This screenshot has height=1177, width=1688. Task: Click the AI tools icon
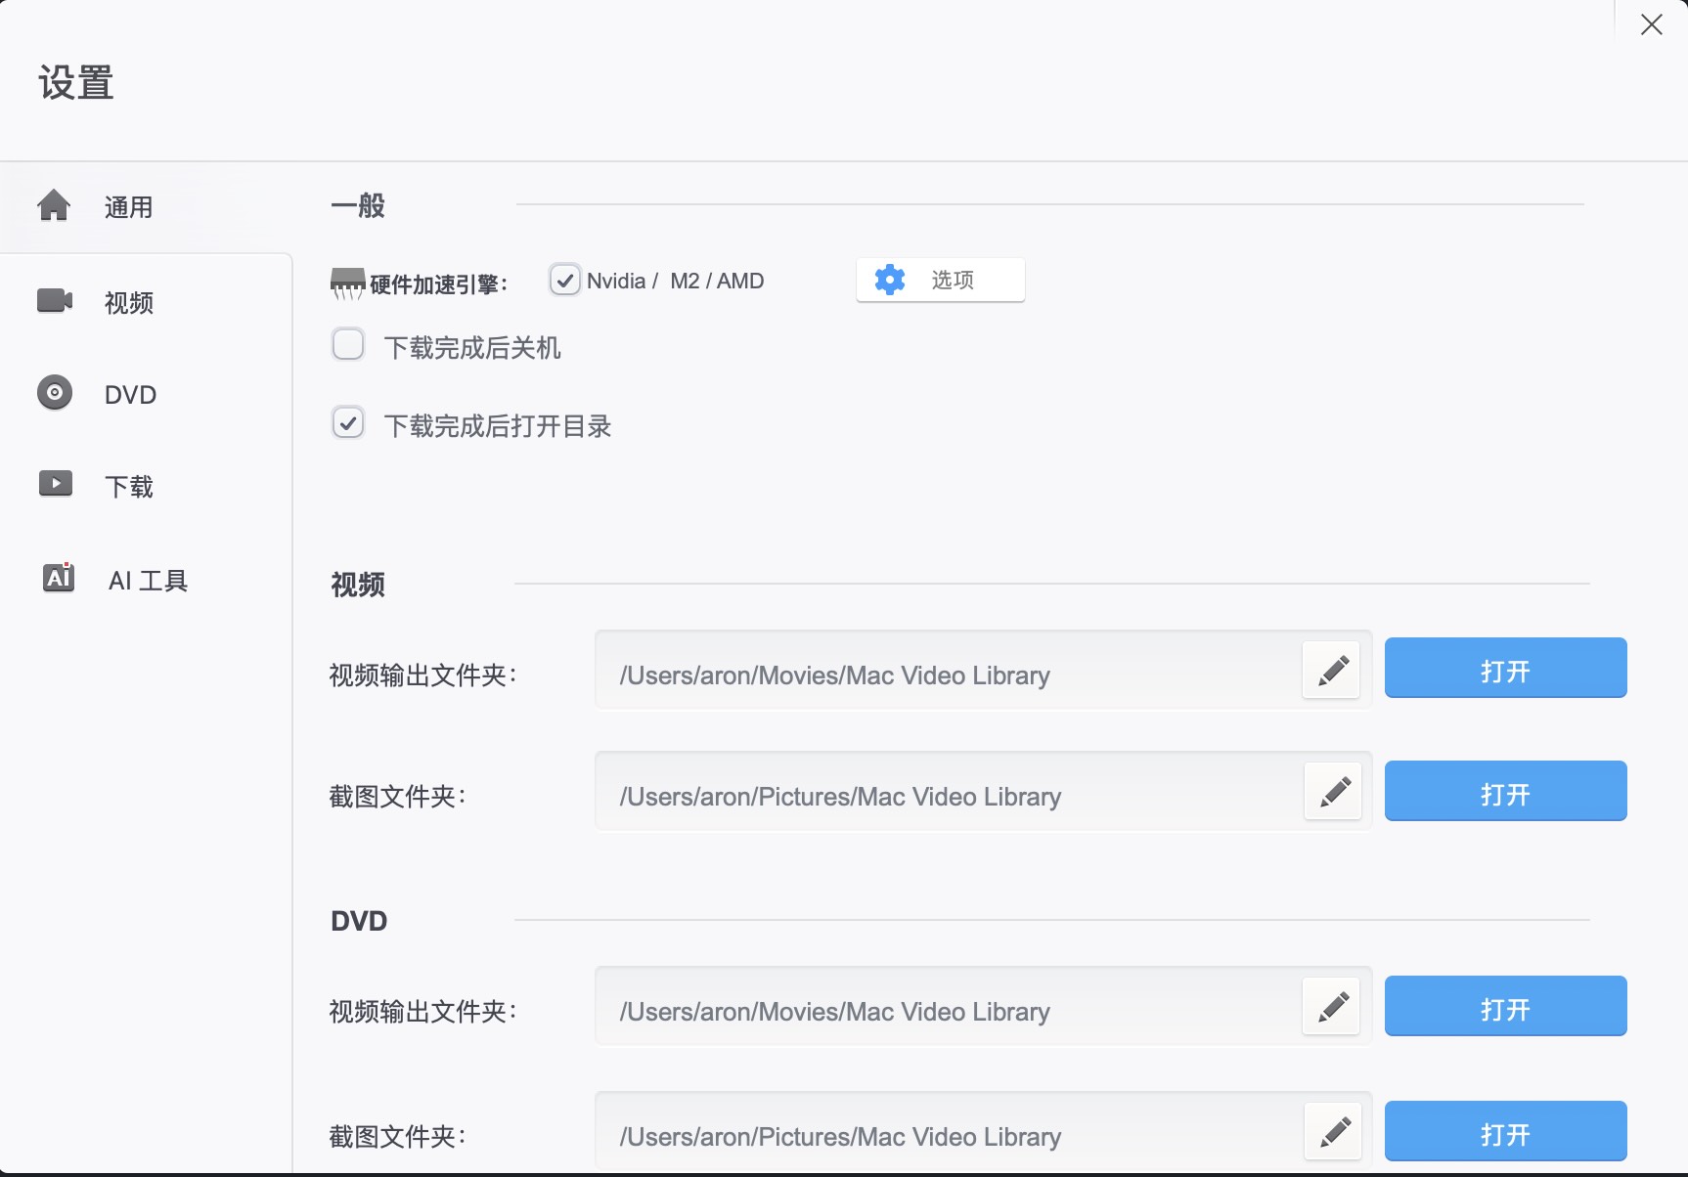pyautogui.click(x=59, y=577)
